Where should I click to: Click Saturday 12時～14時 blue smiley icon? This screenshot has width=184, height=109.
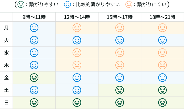pyautogui.click(x=77, y=90)
